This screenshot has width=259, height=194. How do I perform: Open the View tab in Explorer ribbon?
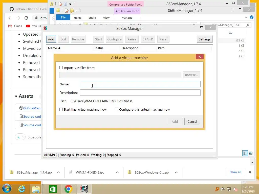(106, 18)
